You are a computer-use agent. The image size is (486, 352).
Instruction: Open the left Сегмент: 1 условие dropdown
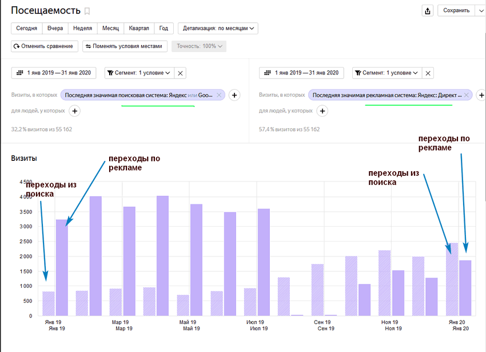click(x=139, y=73)
